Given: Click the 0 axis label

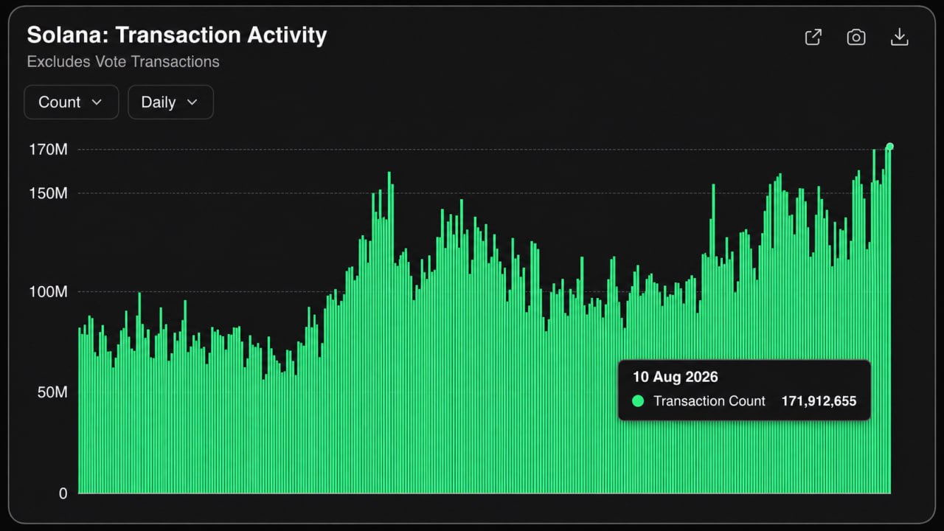Looking at the screenshot, I should 63,493.
